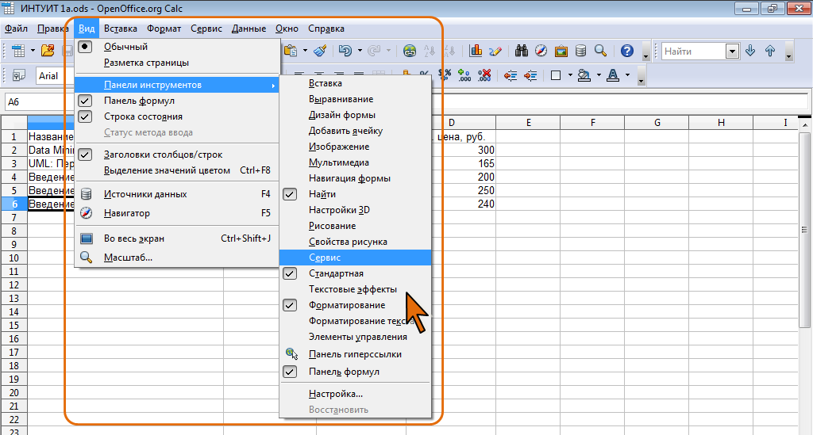
Task: Click the Name Box showing A6
Action: pos(40,102)
